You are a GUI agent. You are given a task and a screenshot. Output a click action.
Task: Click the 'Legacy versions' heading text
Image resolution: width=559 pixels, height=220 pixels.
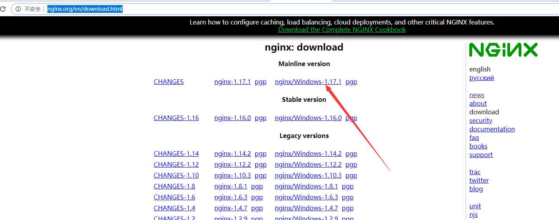pyautogui.click(x=304, y=136)
